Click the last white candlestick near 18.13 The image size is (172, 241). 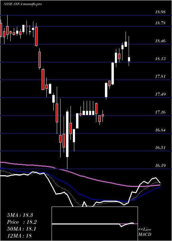pos(129,59)
